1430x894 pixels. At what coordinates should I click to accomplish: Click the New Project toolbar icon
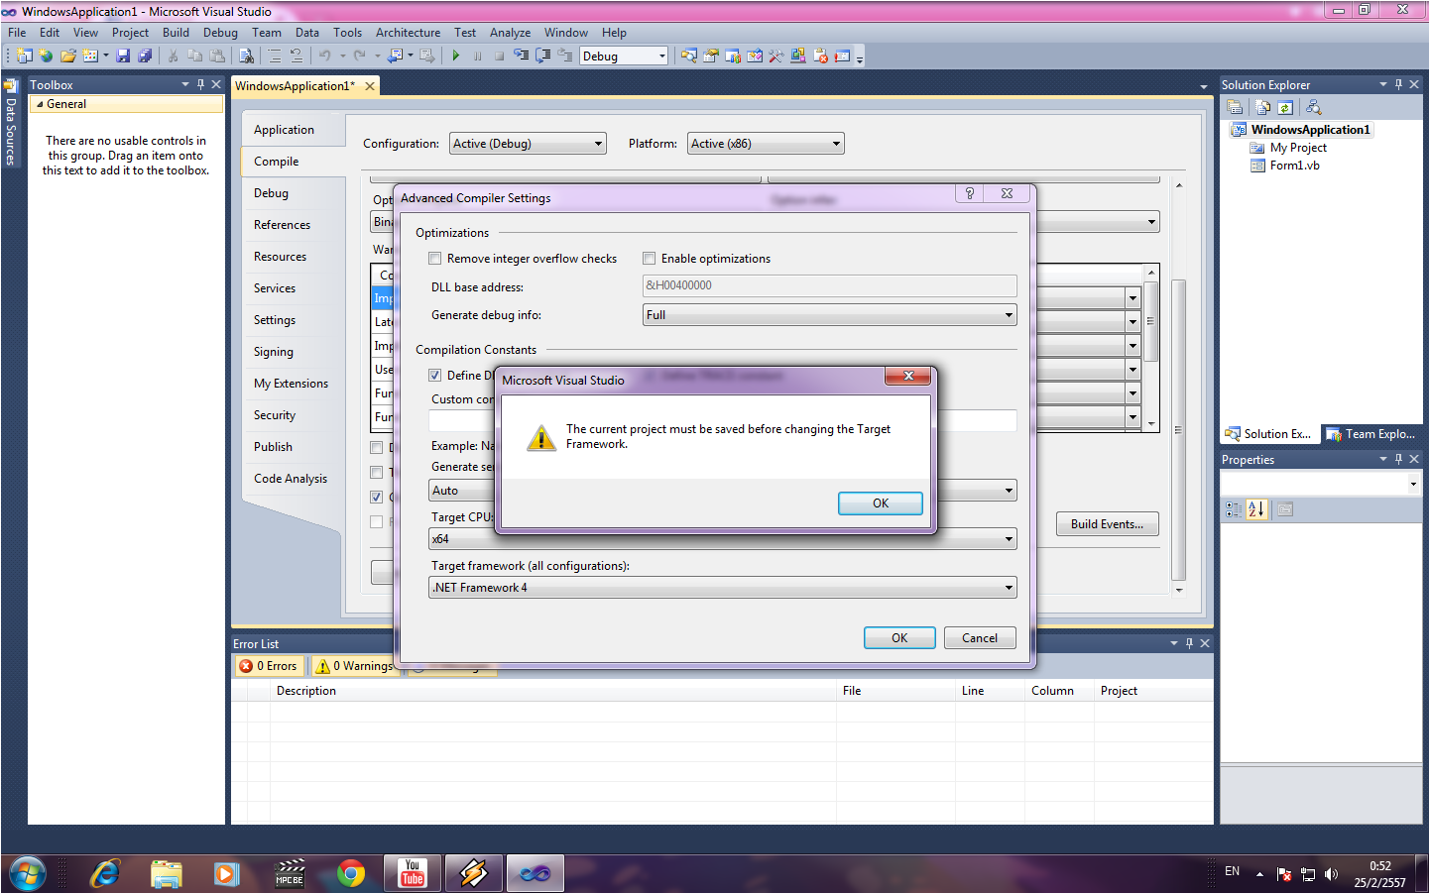25,56
